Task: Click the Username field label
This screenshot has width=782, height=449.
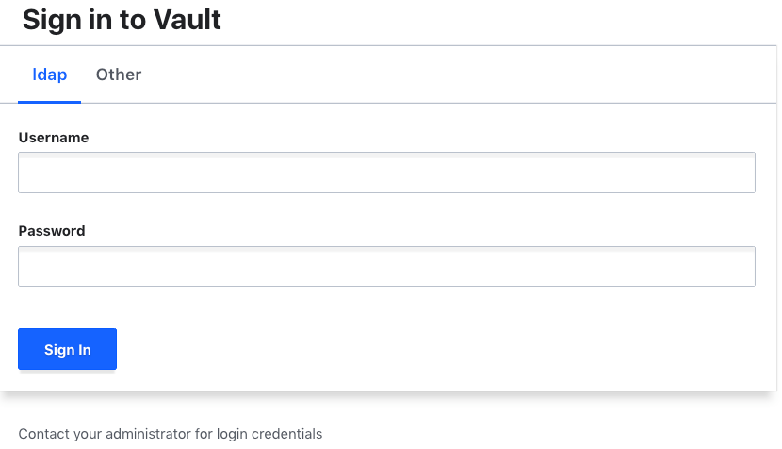Action: pos(54,138)
